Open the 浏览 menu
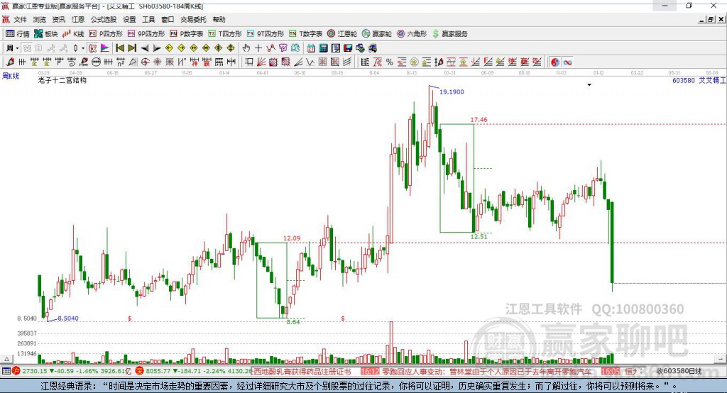The image size is (727, 393). 40,19
